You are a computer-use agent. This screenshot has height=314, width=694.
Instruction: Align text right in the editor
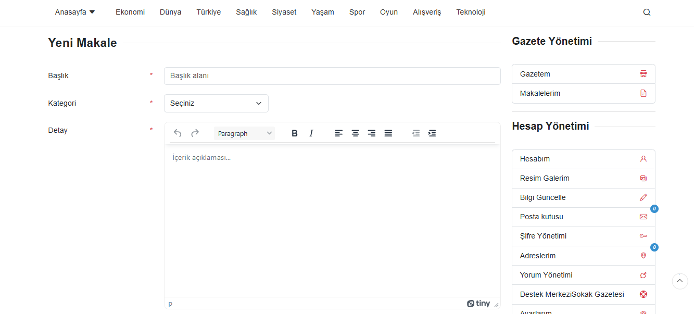coord(372,133)
